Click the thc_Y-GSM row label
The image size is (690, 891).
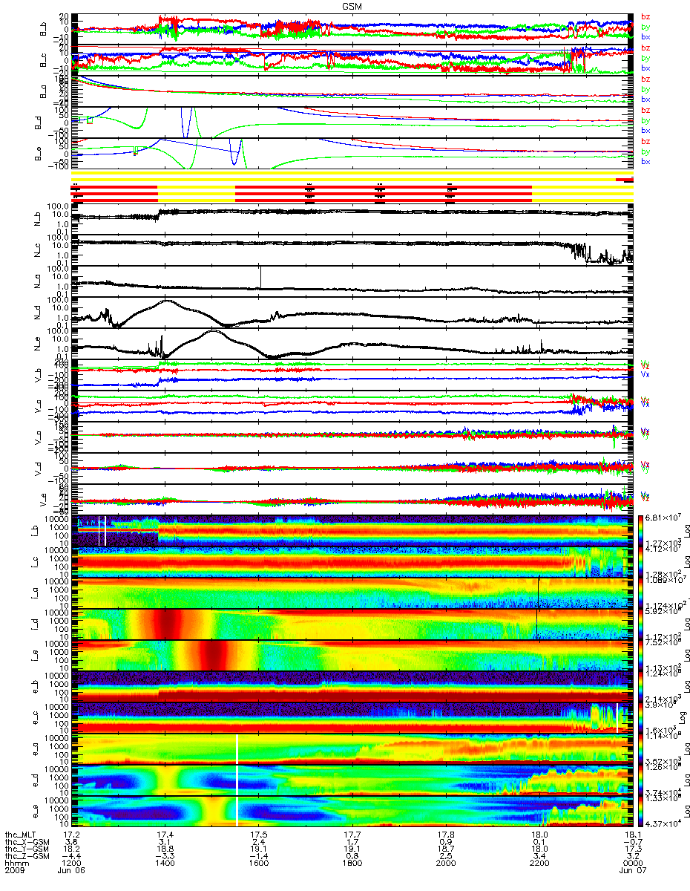point(25,849)
